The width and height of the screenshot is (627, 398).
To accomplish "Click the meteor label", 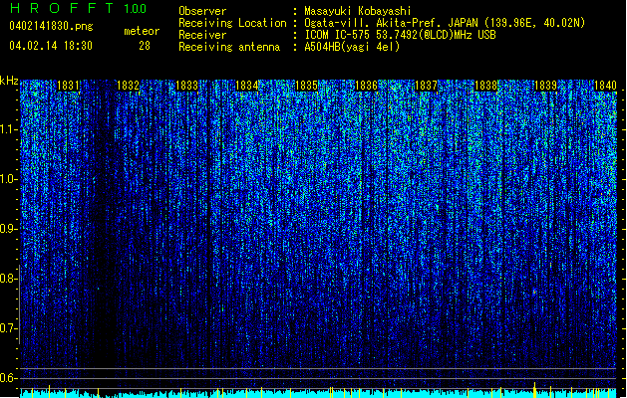I will click(x=142, y=31).
